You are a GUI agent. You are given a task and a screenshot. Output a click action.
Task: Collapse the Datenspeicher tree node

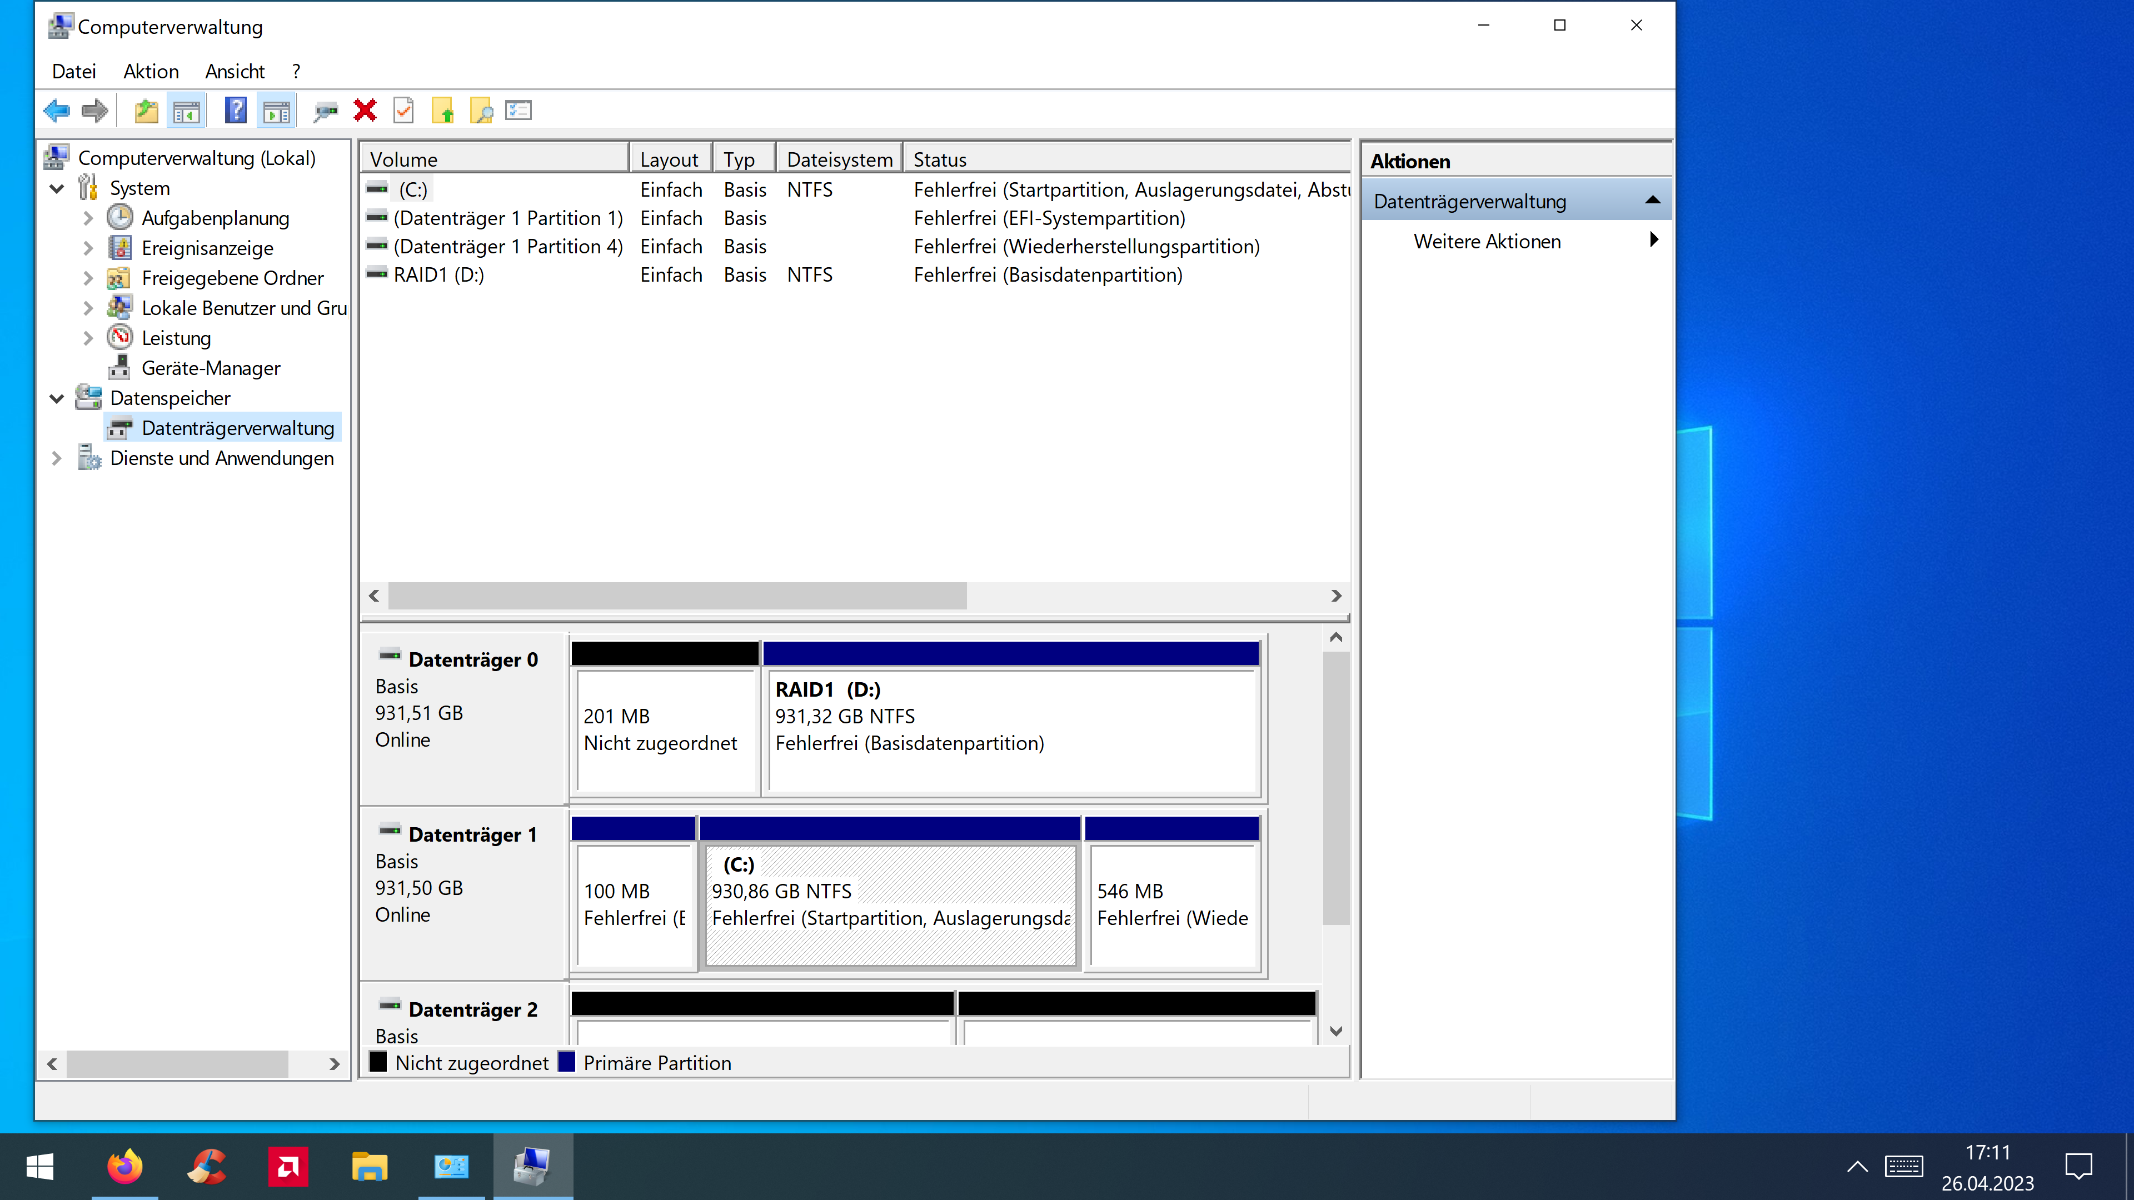click(x=56, y=398)
